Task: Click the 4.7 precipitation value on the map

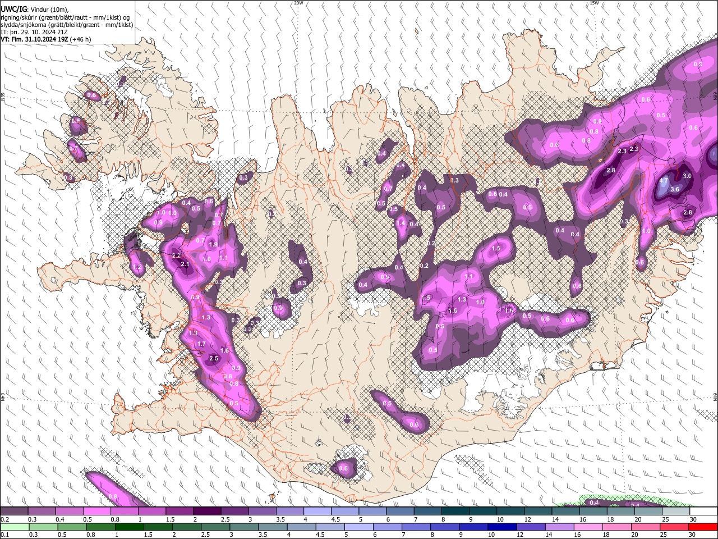Action: (664, 181)
